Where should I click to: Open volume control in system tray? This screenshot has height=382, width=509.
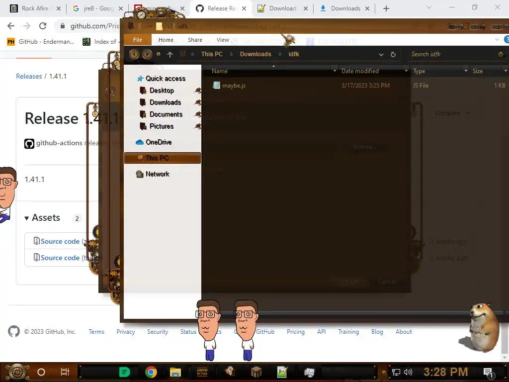coord(408,372)
